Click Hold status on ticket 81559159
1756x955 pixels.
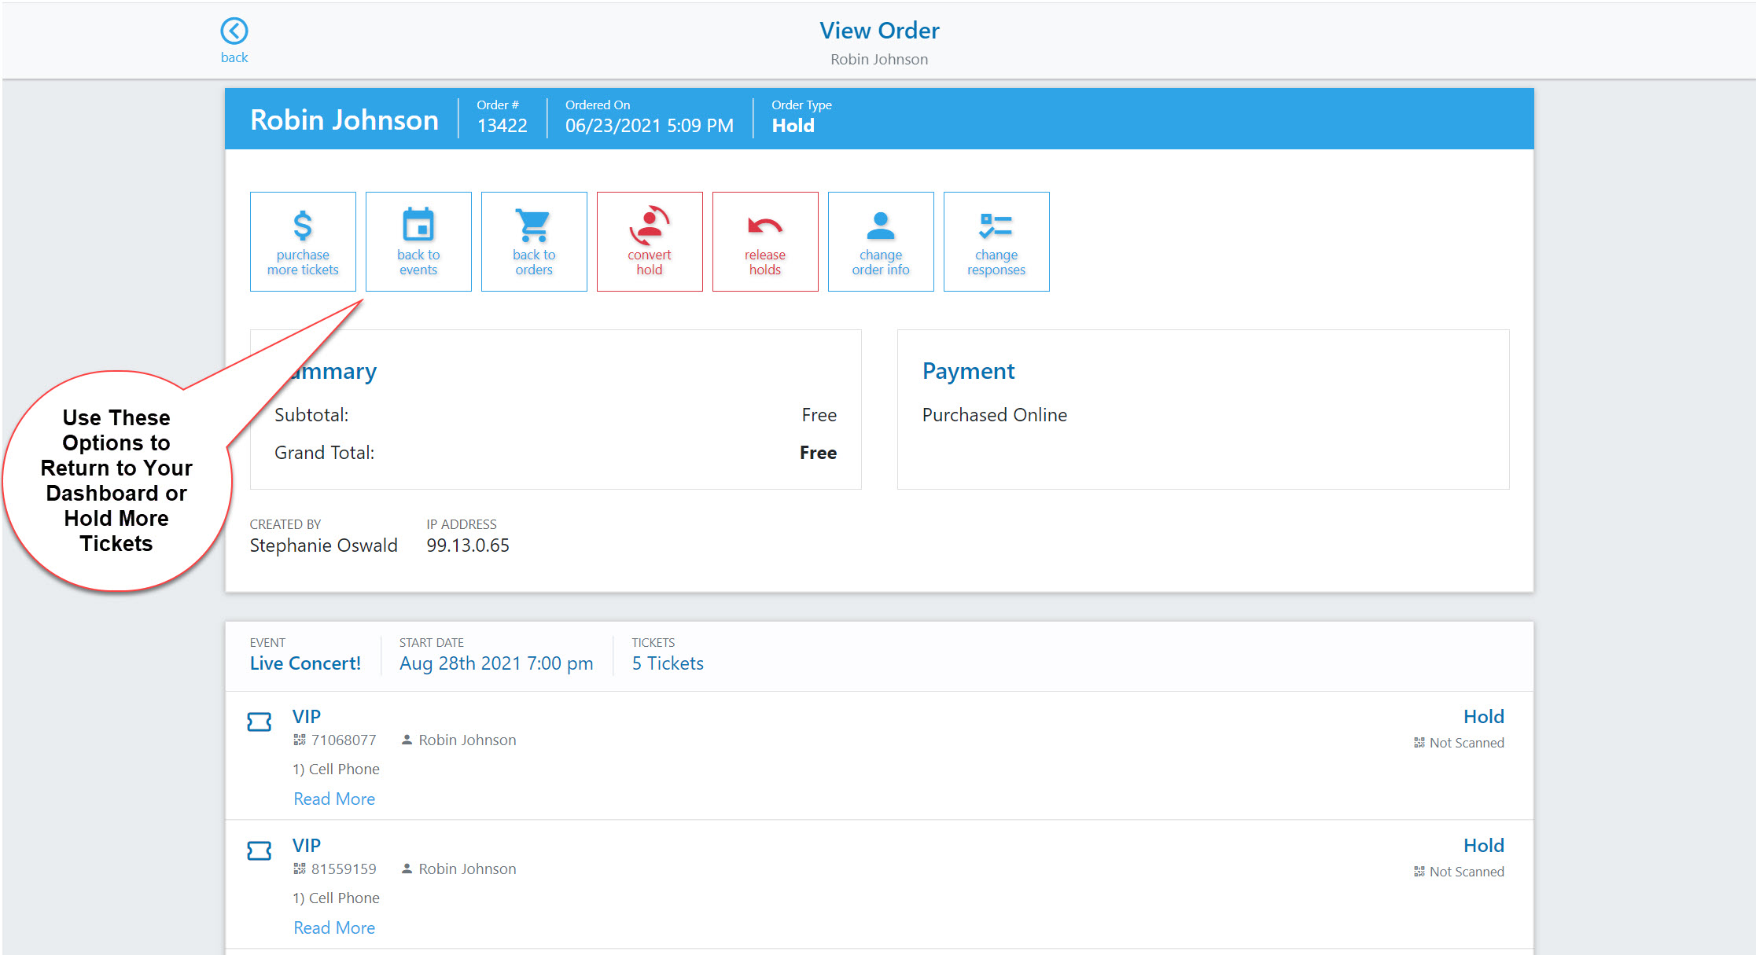coord(1483,845)
